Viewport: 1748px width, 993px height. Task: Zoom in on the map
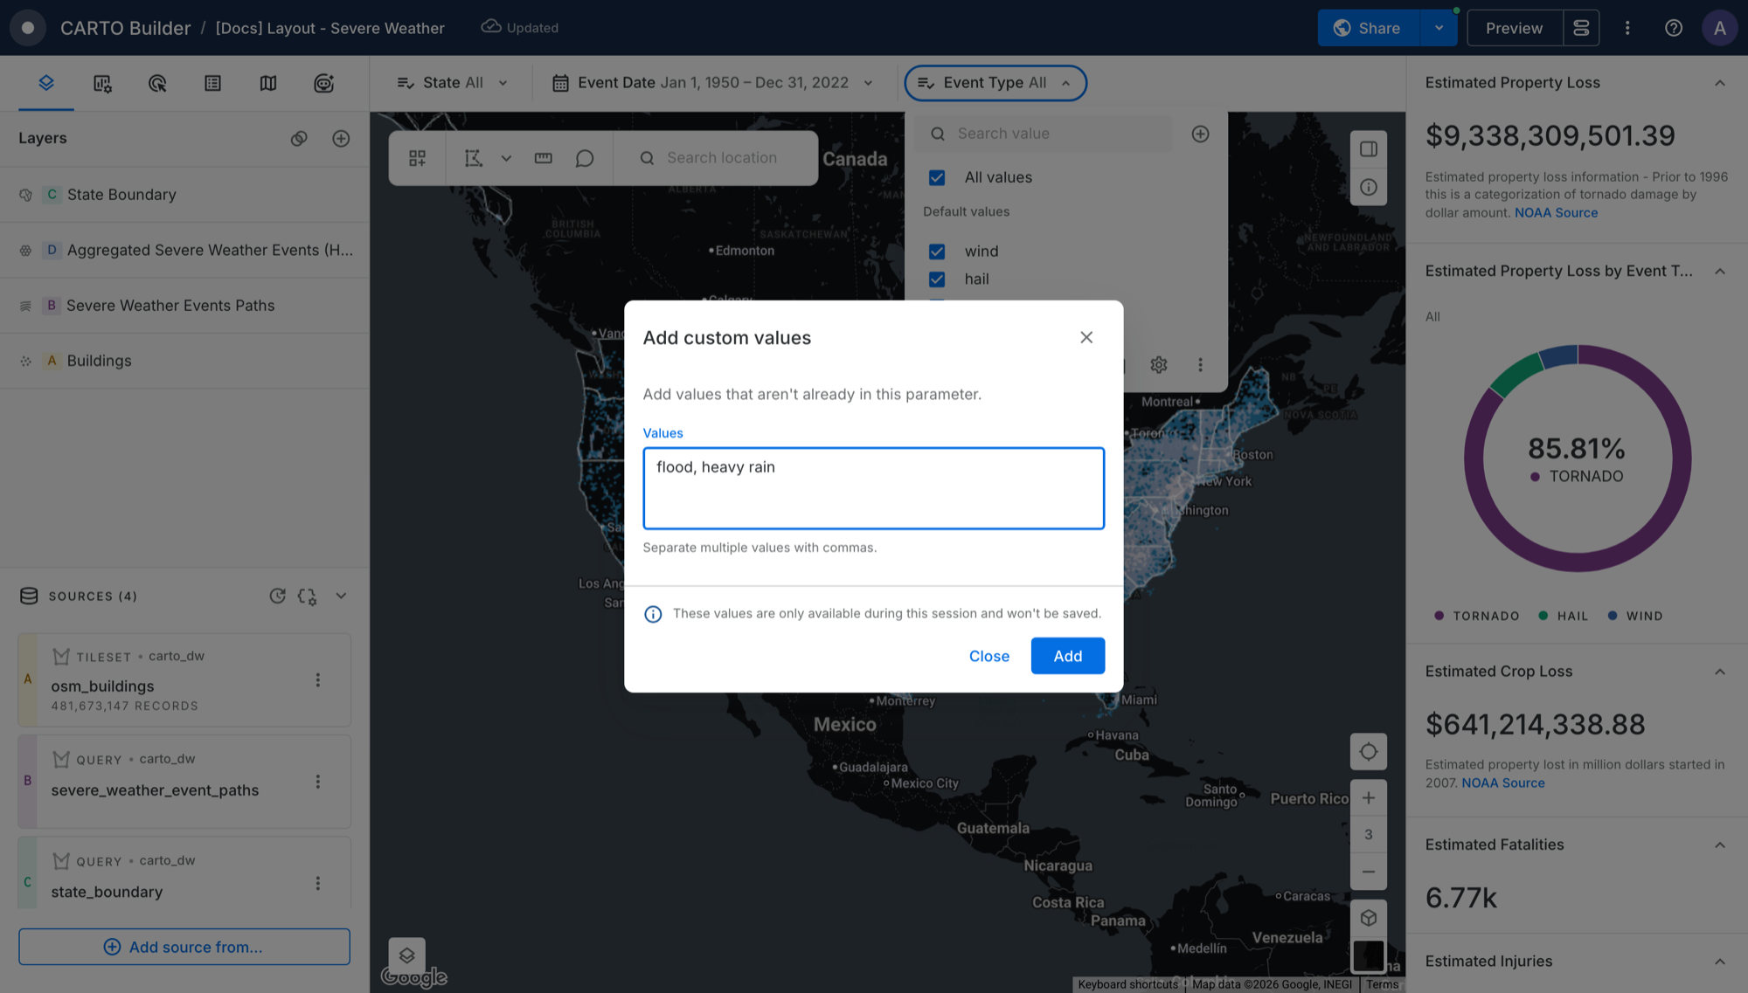pyautogui.click(x=1369, y=797)
